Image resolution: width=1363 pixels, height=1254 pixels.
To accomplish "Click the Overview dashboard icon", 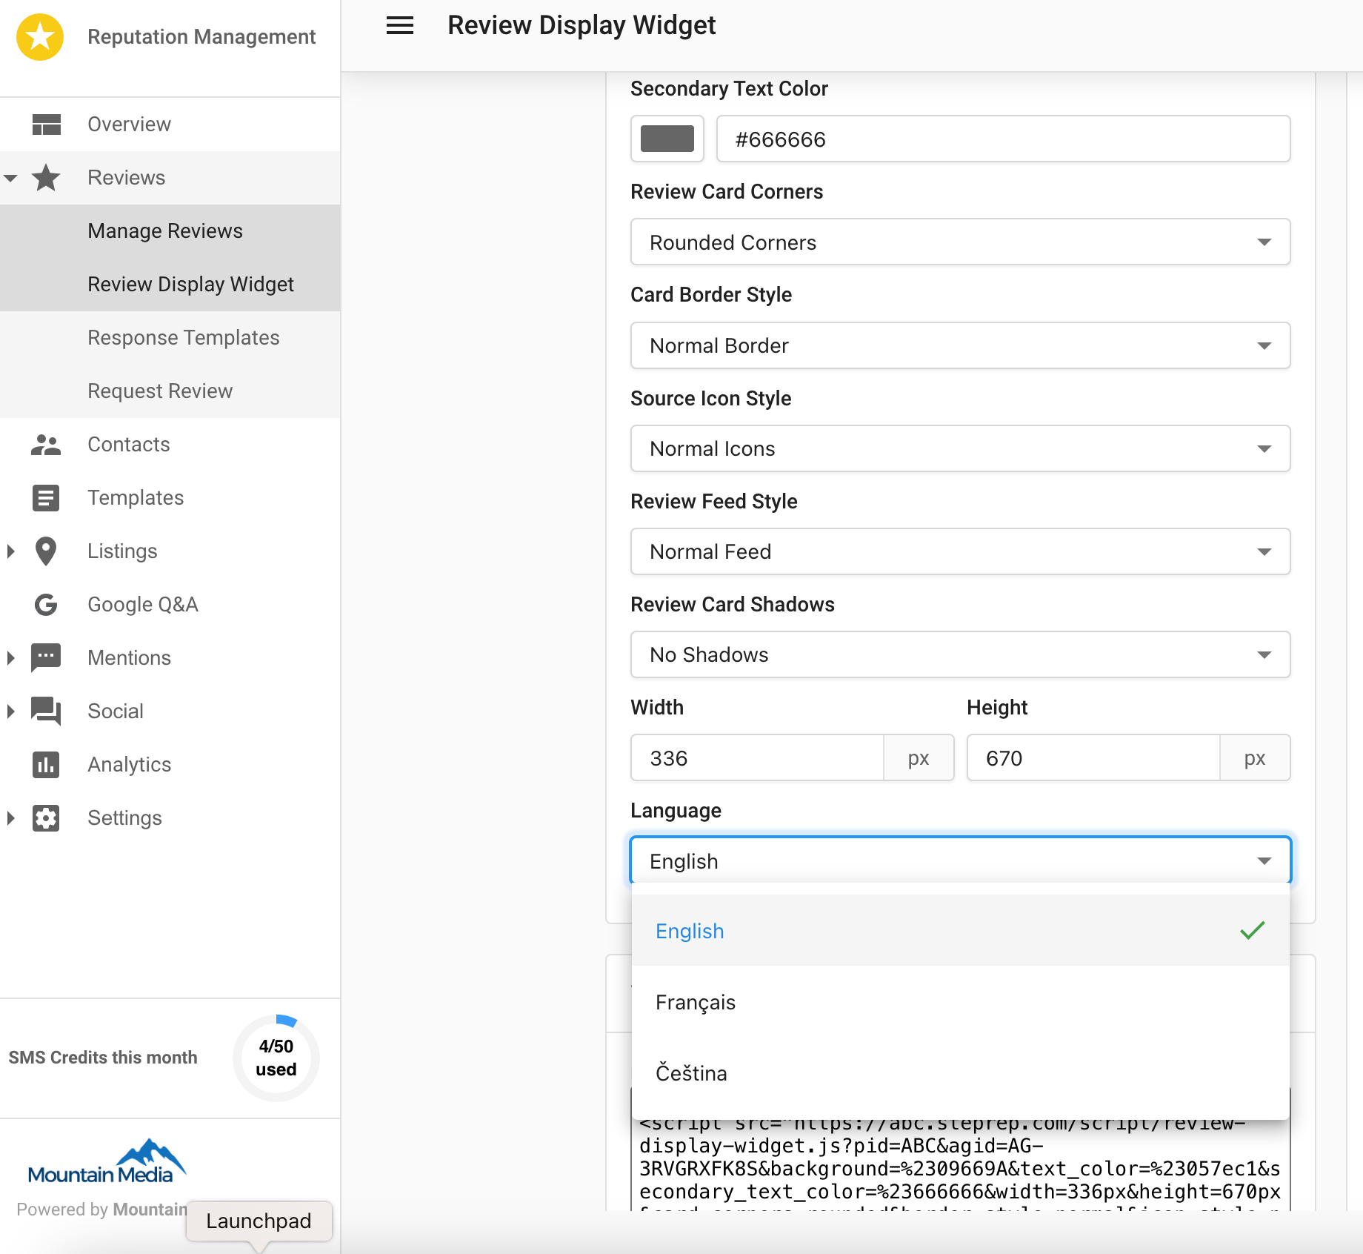I will (x=46, y=125).
